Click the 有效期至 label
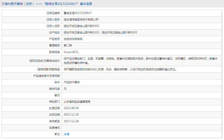The height and width of the screenshot is (140, 224). [x=54, y=121]
